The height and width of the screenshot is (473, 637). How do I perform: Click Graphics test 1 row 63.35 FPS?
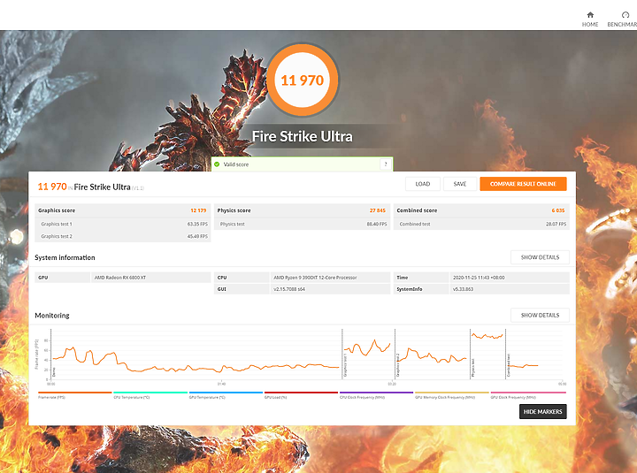pos(123,224)
